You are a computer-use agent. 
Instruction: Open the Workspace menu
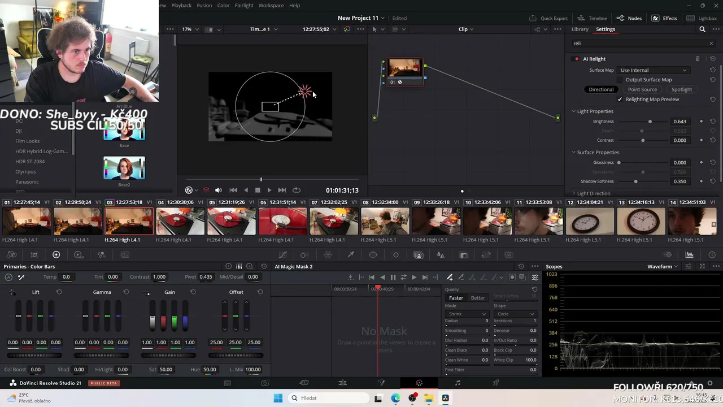[x=271, y=6]
